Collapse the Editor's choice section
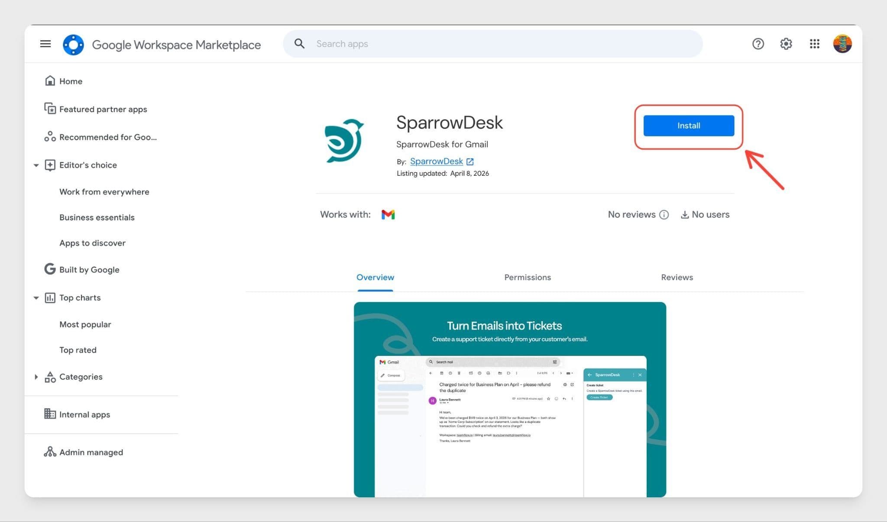The width and height of the screenshot is (887, 522). point(36,165)
